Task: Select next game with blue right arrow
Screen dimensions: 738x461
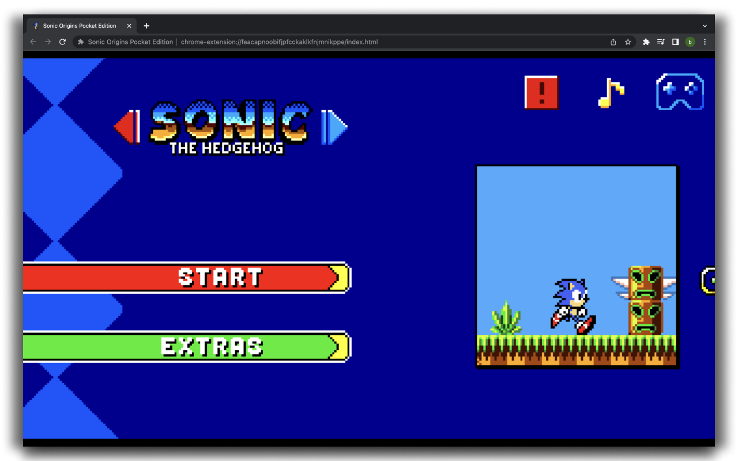Action: point(334,127)
